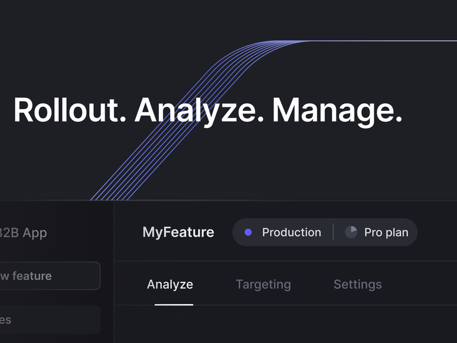Click the divider between Production and Pro plan

(334, 232)
